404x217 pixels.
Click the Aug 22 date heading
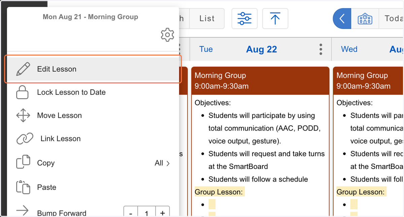pos(262,49)
